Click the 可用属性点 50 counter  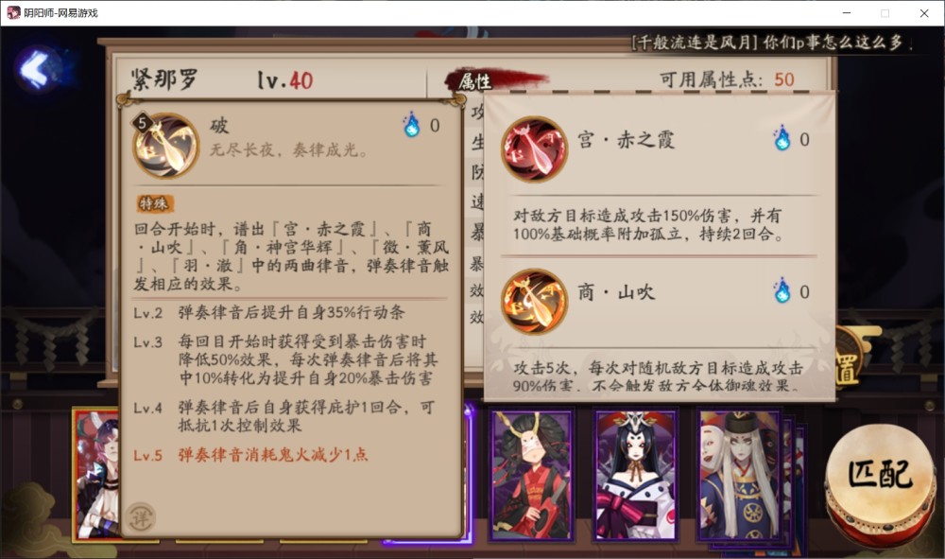pyautogui.click(x=727, y=79)
